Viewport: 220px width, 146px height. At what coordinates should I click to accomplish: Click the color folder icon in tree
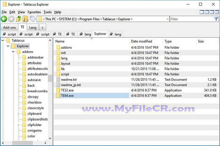(x=24, y=136)
